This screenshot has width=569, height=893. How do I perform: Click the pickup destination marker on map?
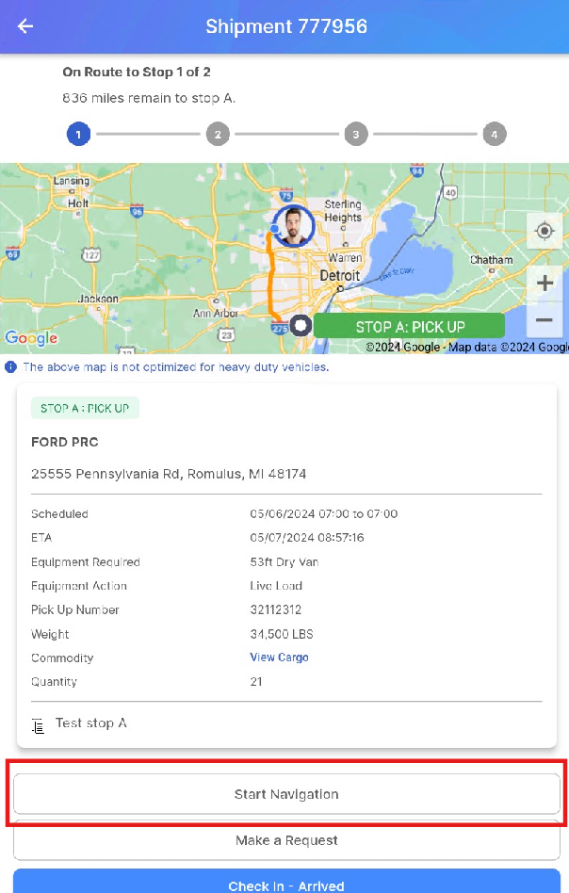(x=301, y=326)
